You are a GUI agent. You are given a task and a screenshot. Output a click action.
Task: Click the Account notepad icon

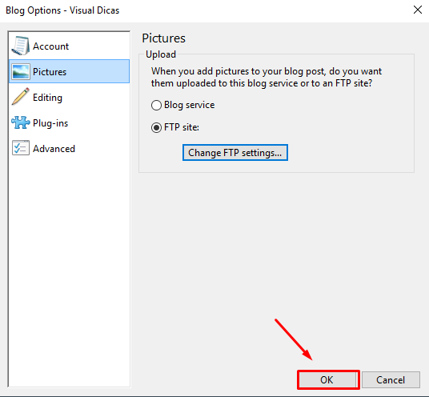[21, 46]
